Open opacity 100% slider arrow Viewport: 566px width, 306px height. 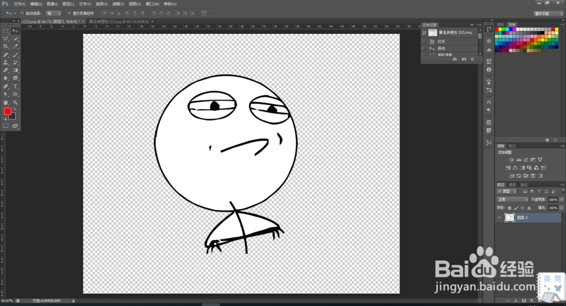561,200
